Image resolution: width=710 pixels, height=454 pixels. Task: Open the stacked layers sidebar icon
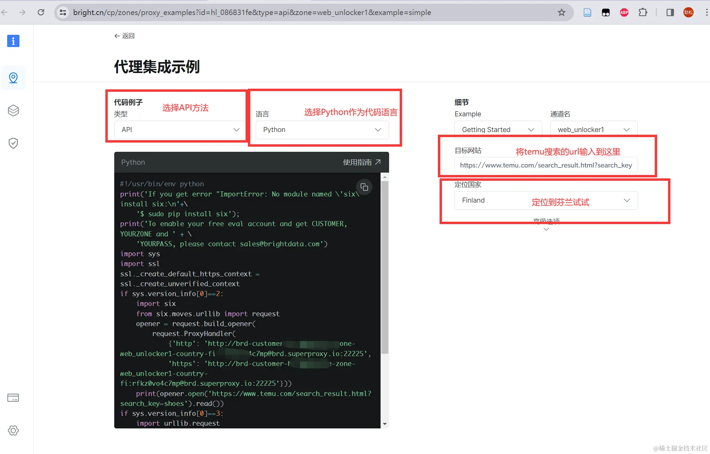[x=13, y=111]
